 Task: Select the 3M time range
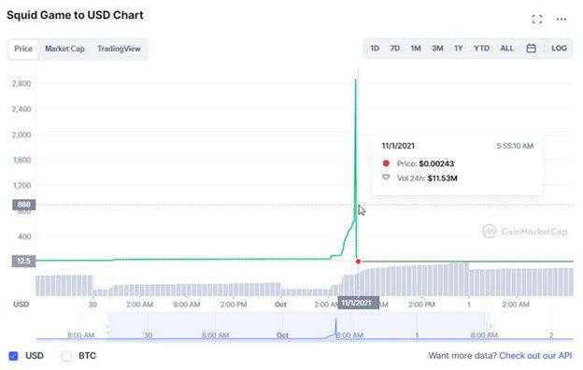(437, 49)
